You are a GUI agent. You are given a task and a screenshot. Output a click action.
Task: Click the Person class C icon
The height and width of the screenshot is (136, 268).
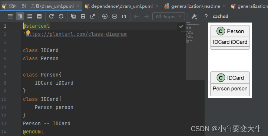[x=221, y=31]
